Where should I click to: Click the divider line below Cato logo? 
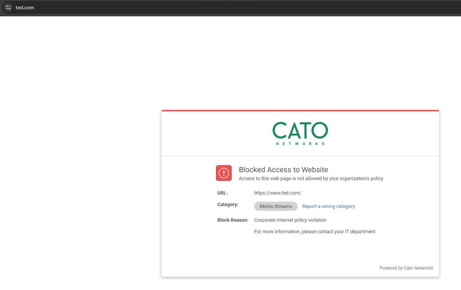coord(300,156)
